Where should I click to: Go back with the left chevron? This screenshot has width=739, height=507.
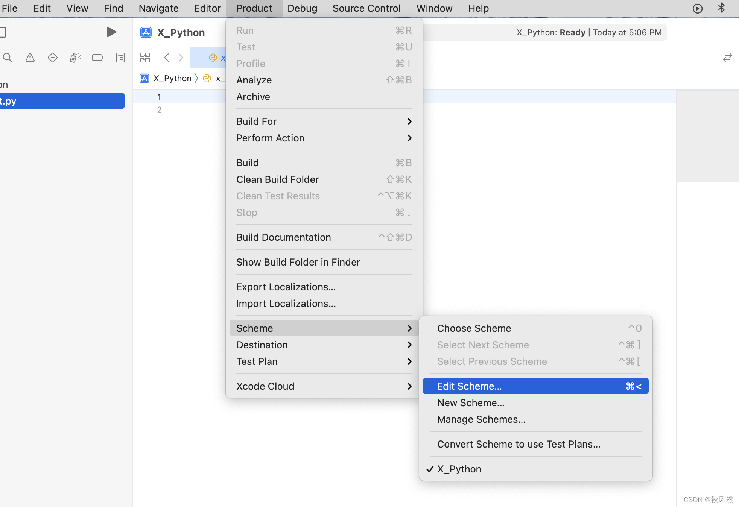click(x=167, y=58)
